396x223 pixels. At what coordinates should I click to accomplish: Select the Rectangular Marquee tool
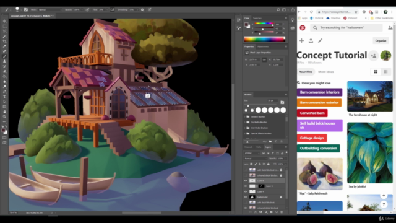4,26
